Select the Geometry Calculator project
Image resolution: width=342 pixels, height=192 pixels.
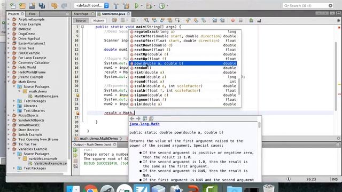tap(34, 63)
